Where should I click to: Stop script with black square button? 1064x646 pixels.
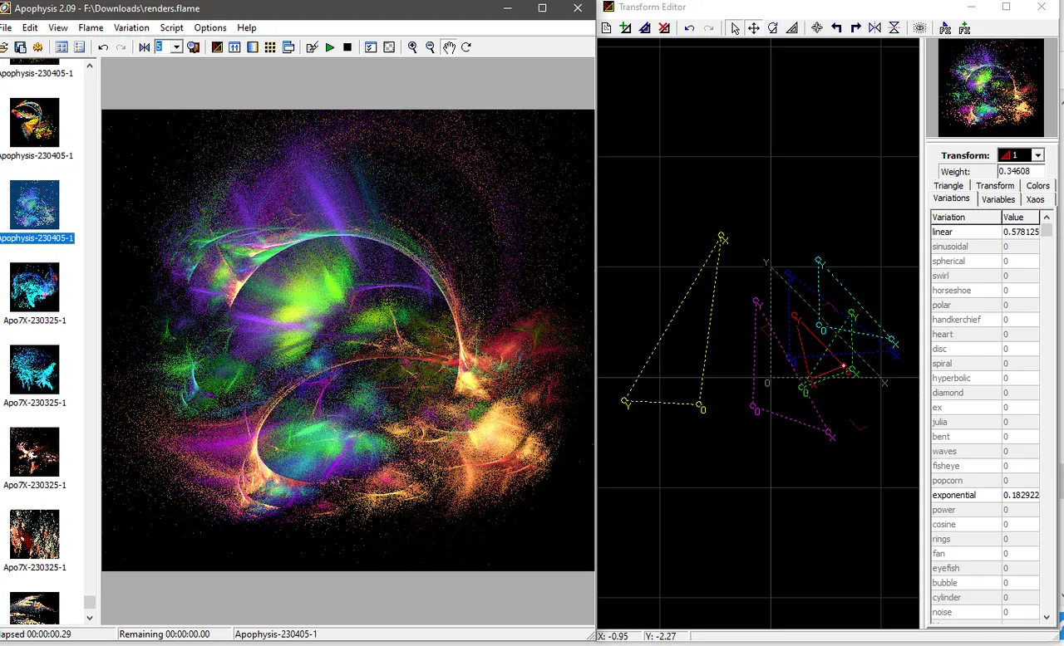347,47
